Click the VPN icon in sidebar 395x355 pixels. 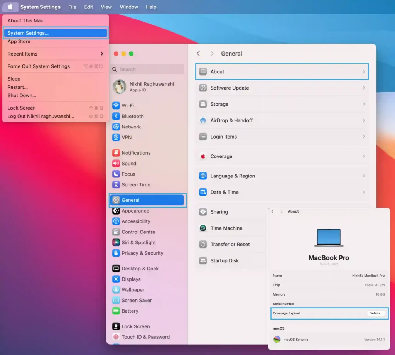pos(116,137)
